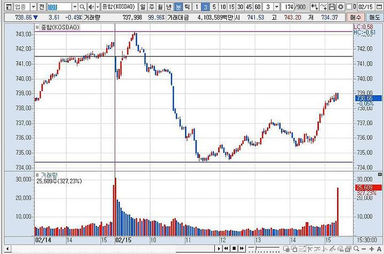This screenshot has width=384, height=254.
Task: Click the add chart pane icon
Action: point(286,249)
